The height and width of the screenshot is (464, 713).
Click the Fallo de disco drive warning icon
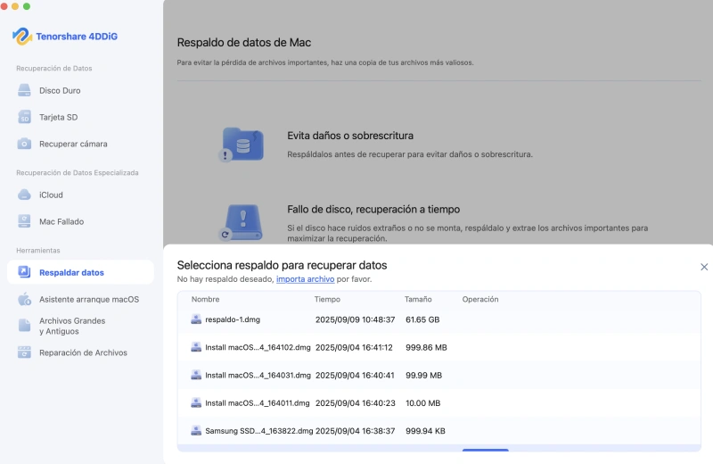click(242, 222)
